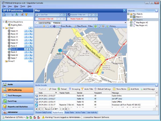Click the green face filter icon
The image size is (161, 121).
(95, 26)
